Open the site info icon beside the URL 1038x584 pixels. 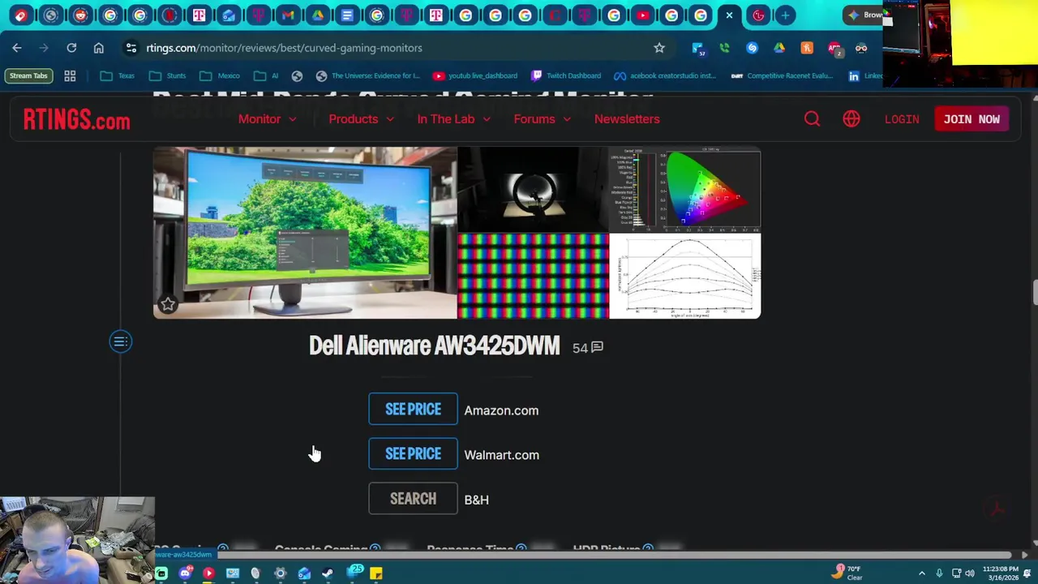point(131,48)
